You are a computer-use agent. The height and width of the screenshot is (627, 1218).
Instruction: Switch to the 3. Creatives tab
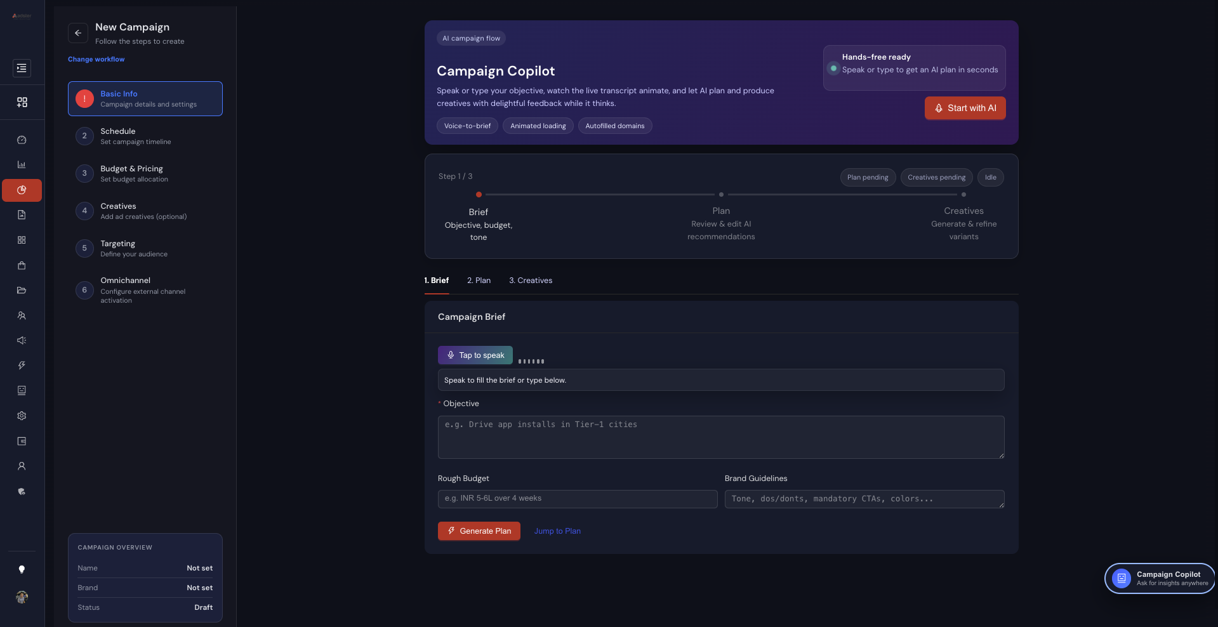tap(530, 280)
